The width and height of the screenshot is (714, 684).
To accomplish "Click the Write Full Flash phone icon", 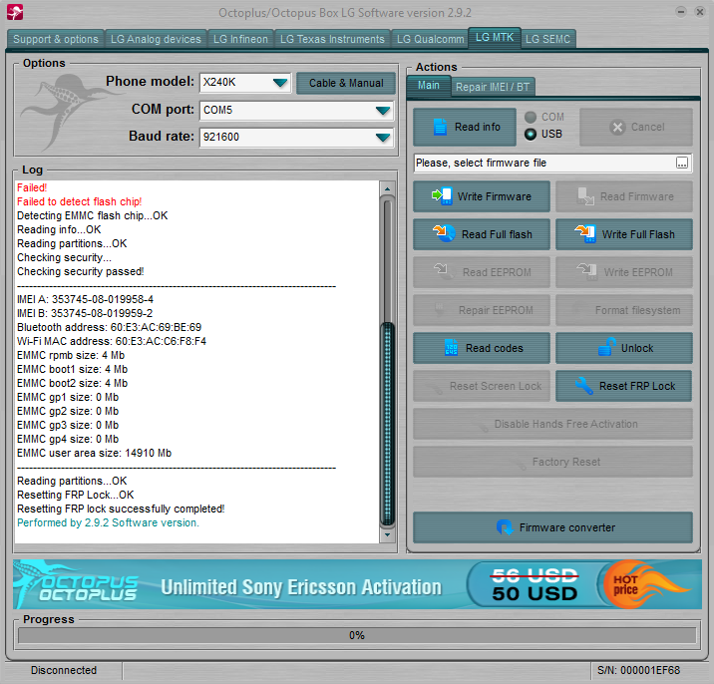I will coord(585,233).
